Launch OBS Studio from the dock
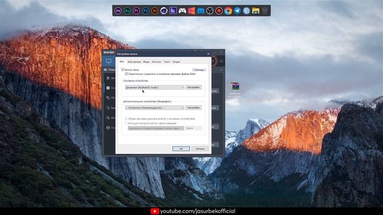Image resolution: width=383 pixels, height=215 pixels. 210,11
